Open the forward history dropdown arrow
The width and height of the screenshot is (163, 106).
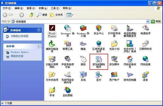click(27, 15)
